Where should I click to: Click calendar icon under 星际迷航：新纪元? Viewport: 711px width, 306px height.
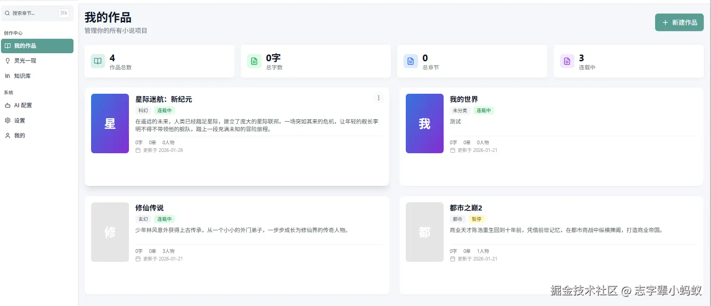[x=138, y=151]
